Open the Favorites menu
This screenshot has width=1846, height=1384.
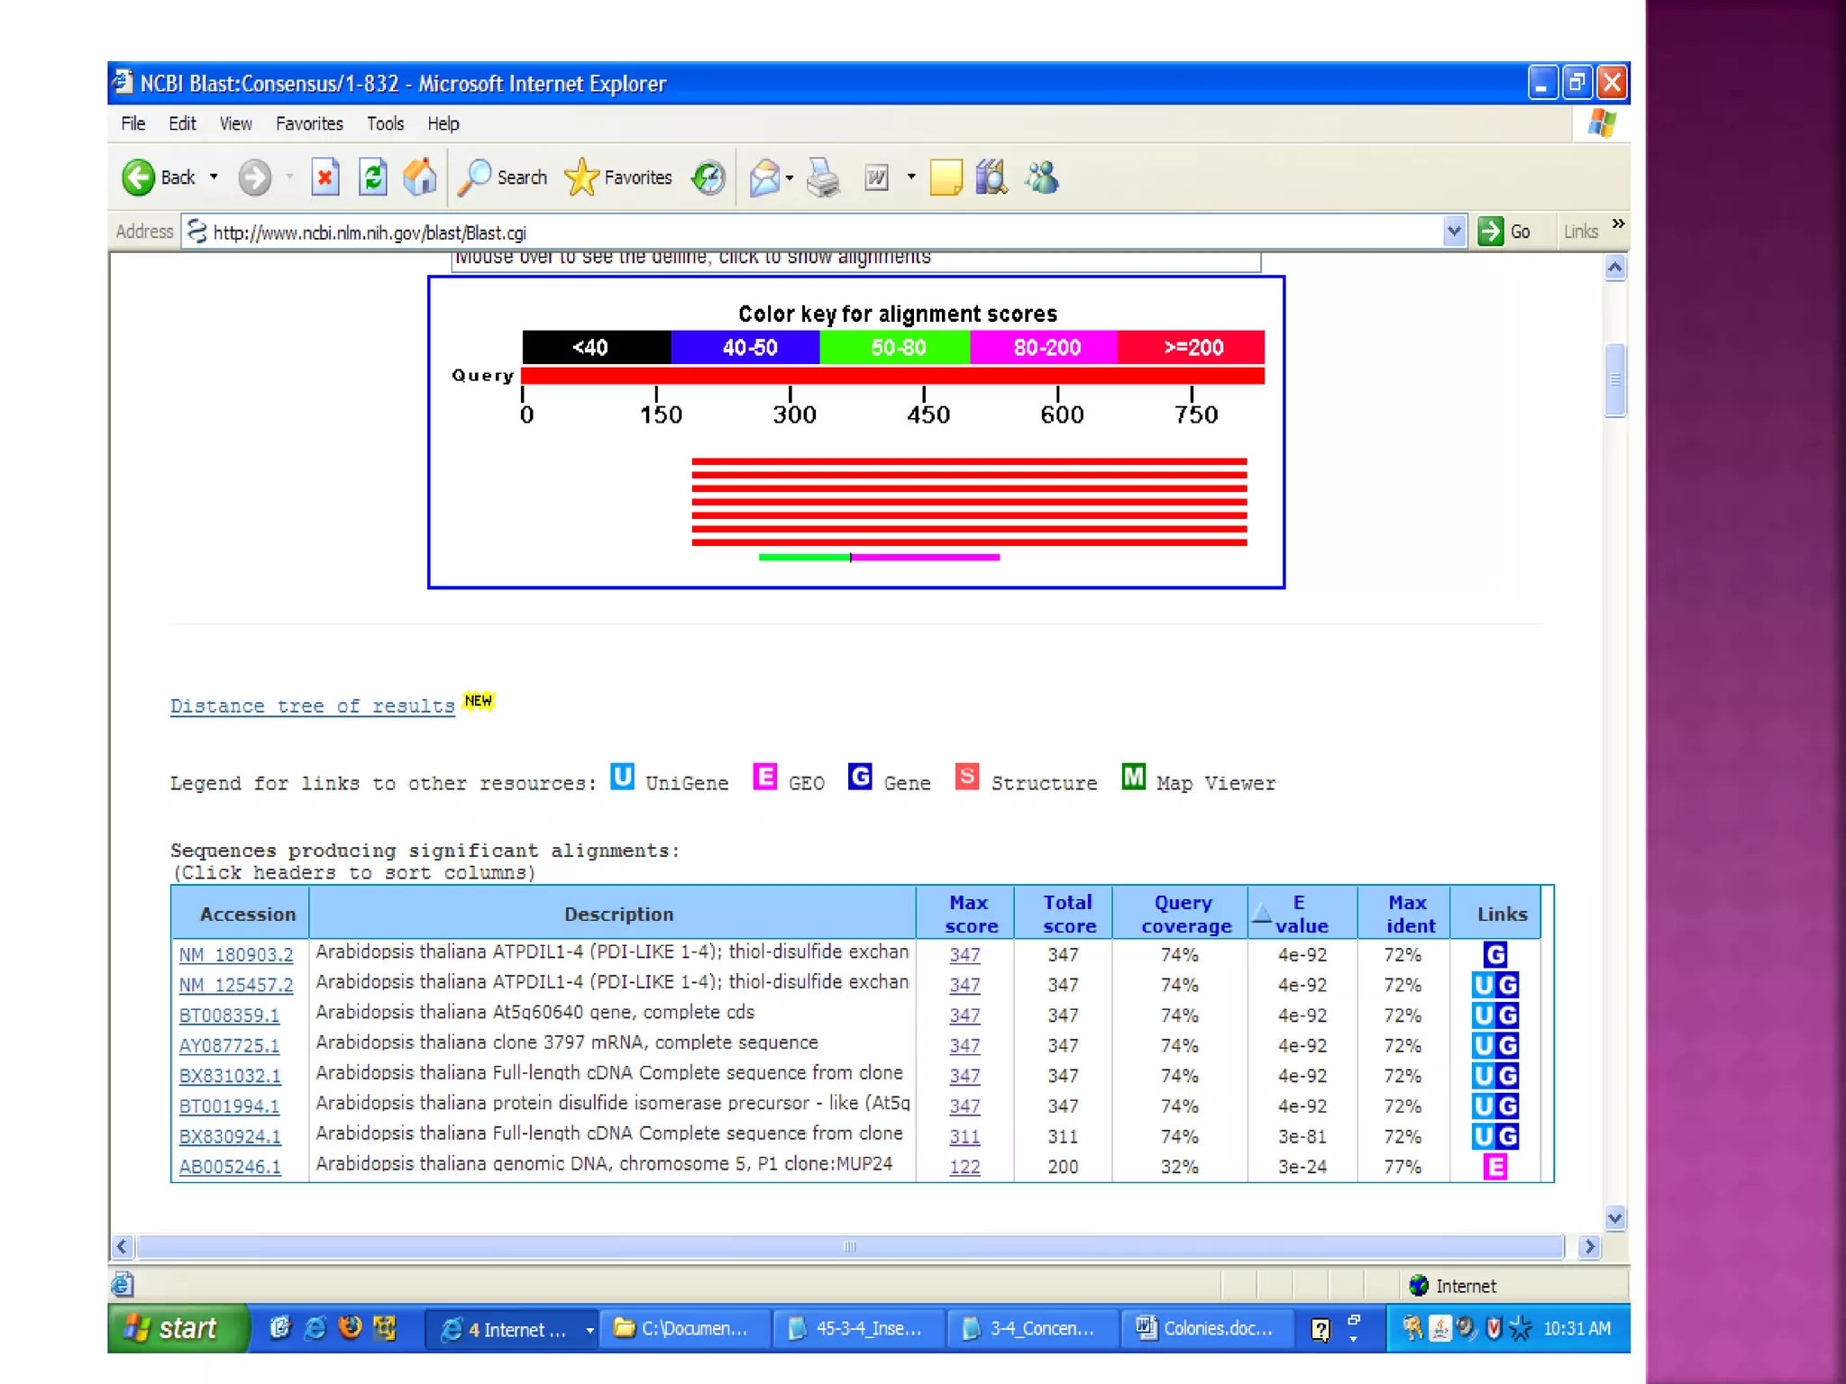click(x=309, y=123)
